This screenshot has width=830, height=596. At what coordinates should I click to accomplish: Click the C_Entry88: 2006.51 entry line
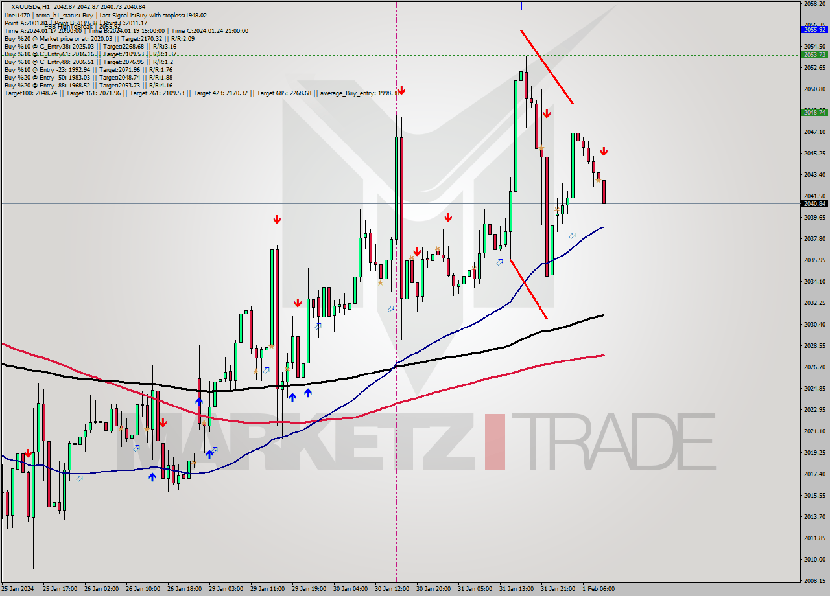tap(88, 62)
